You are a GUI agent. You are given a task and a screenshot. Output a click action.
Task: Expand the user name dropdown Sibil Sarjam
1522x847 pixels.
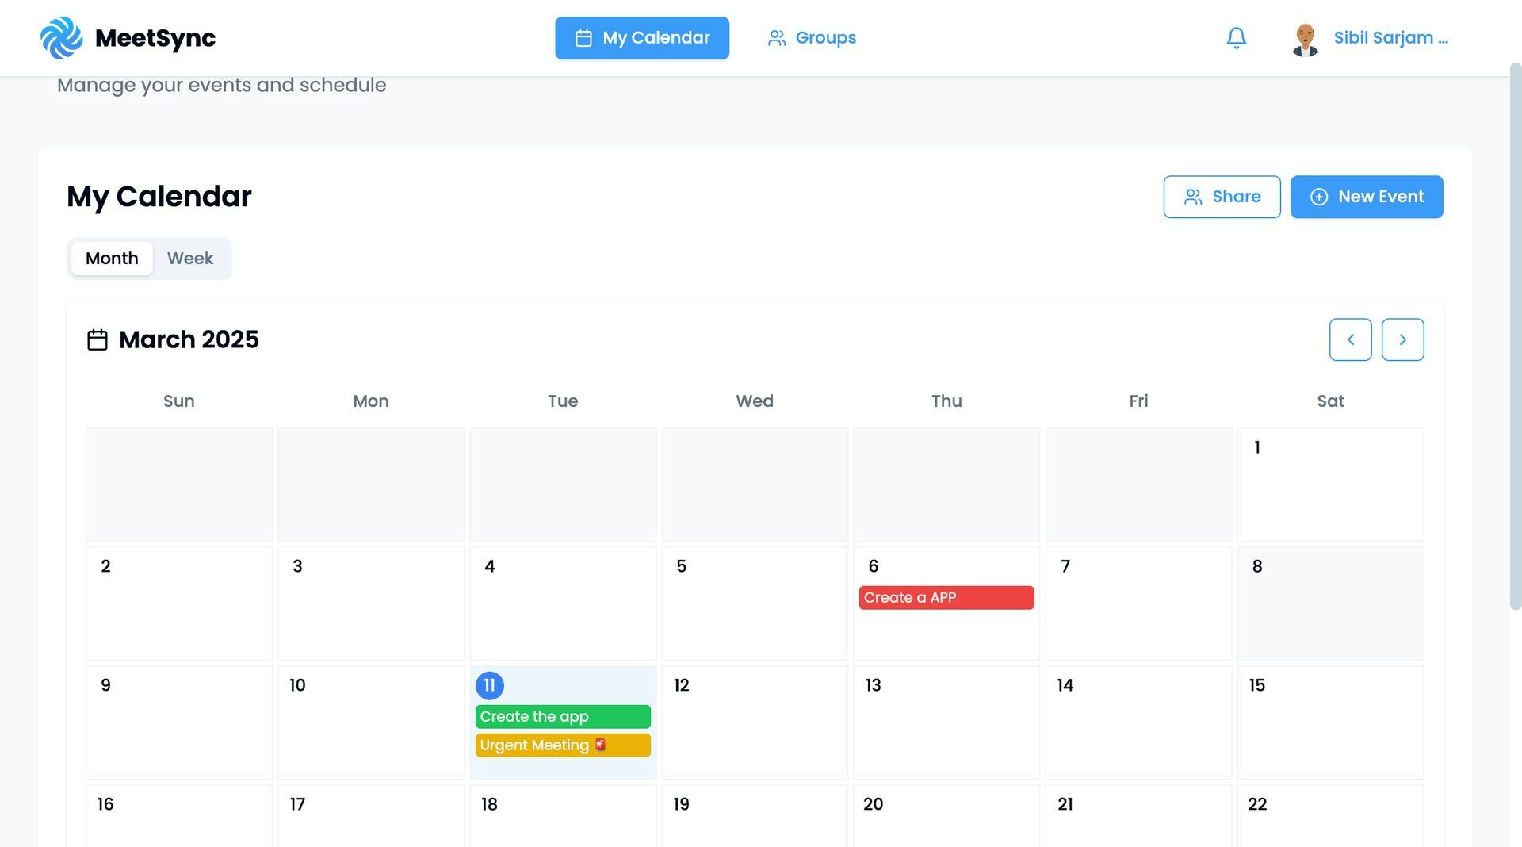pyautogui.click(x=1391, y=37)
